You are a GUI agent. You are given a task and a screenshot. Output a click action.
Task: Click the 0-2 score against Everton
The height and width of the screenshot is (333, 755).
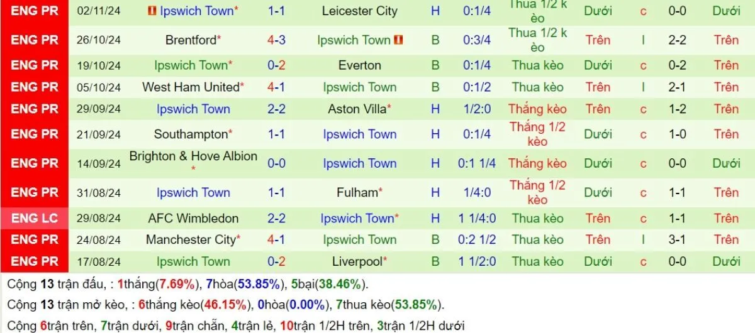pos(276,65)
